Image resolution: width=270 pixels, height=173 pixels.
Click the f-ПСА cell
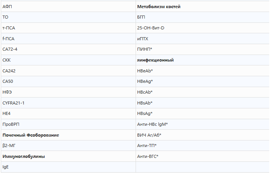68,39
